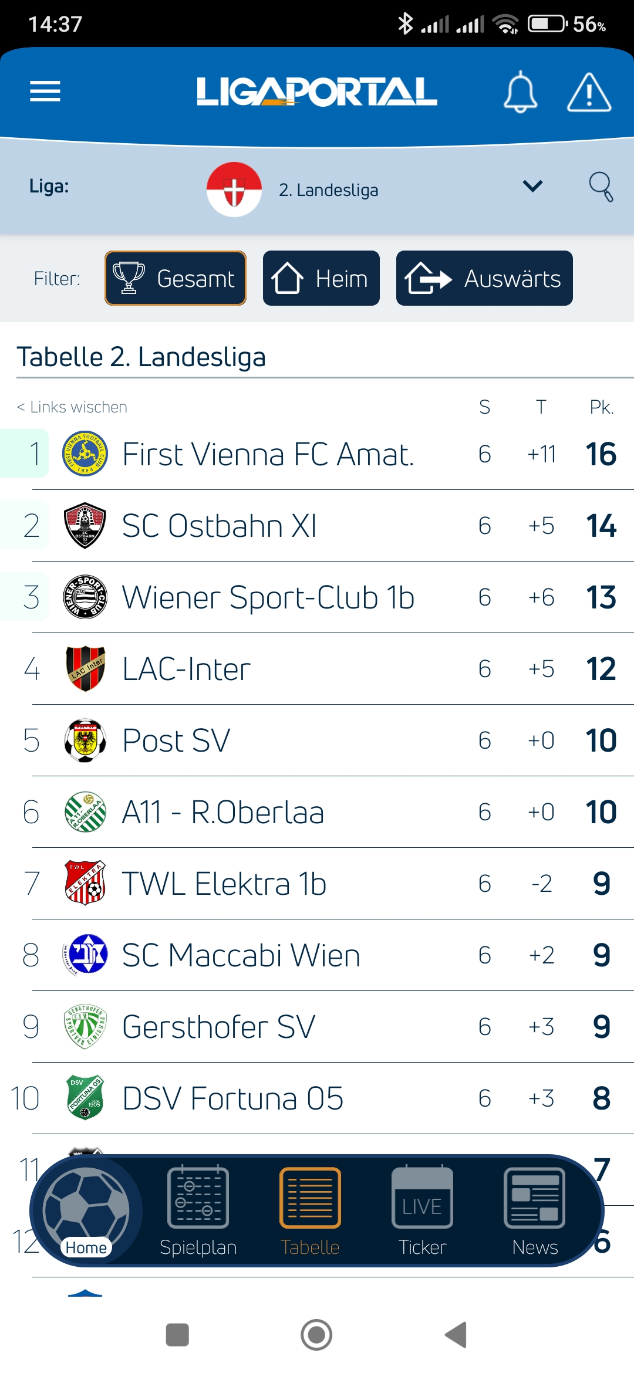The width and height of the screenshot is (634, 1373).
Task: Tap the Android back navigation button
Action: pyautogui.click(x=456, y=1335)
